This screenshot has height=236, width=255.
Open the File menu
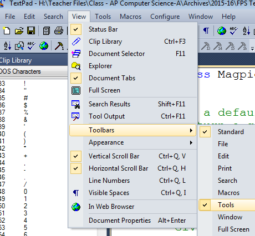pos(10,17)
